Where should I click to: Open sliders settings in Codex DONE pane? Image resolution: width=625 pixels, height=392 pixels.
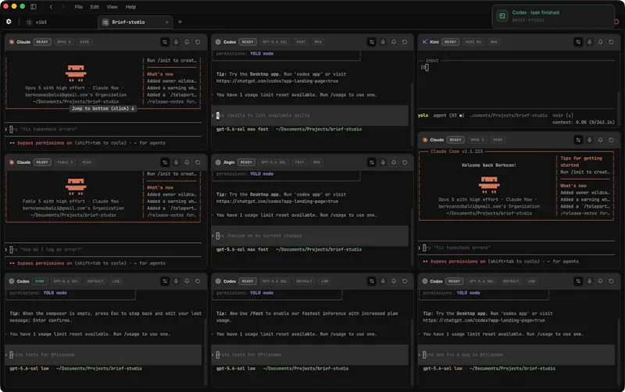point(165,281)
